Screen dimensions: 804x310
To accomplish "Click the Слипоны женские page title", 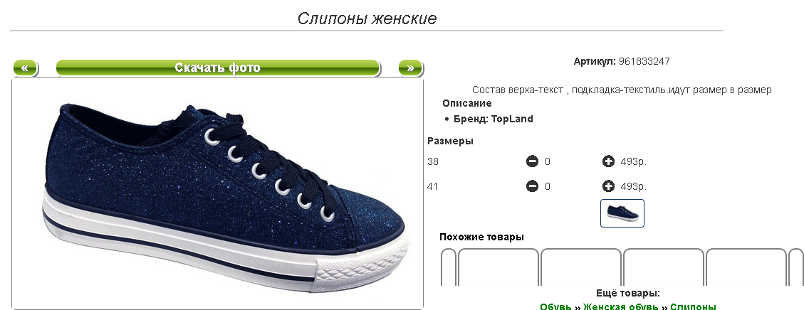I will (x=367, y=18).
